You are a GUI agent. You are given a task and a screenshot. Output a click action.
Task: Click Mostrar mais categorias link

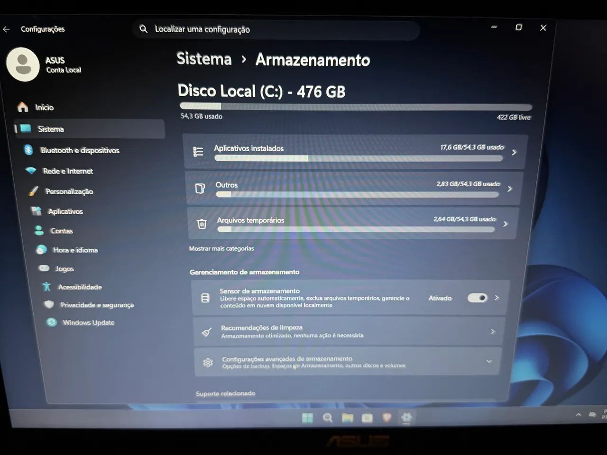(x=221, y=248)
